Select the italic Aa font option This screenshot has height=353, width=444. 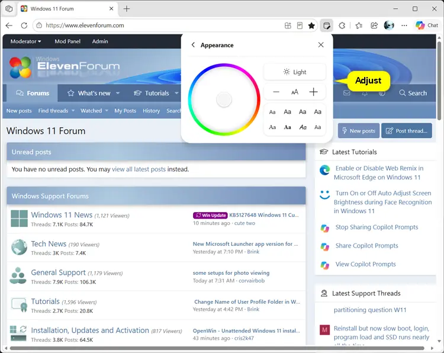click(x=303, y=127)
